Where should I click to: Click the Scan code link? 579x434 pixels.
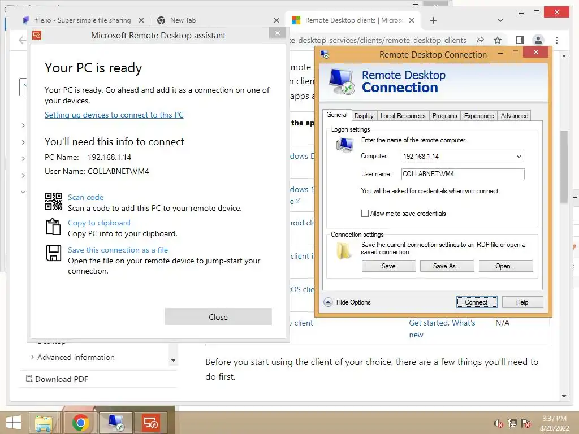click(x=86, y=197)
